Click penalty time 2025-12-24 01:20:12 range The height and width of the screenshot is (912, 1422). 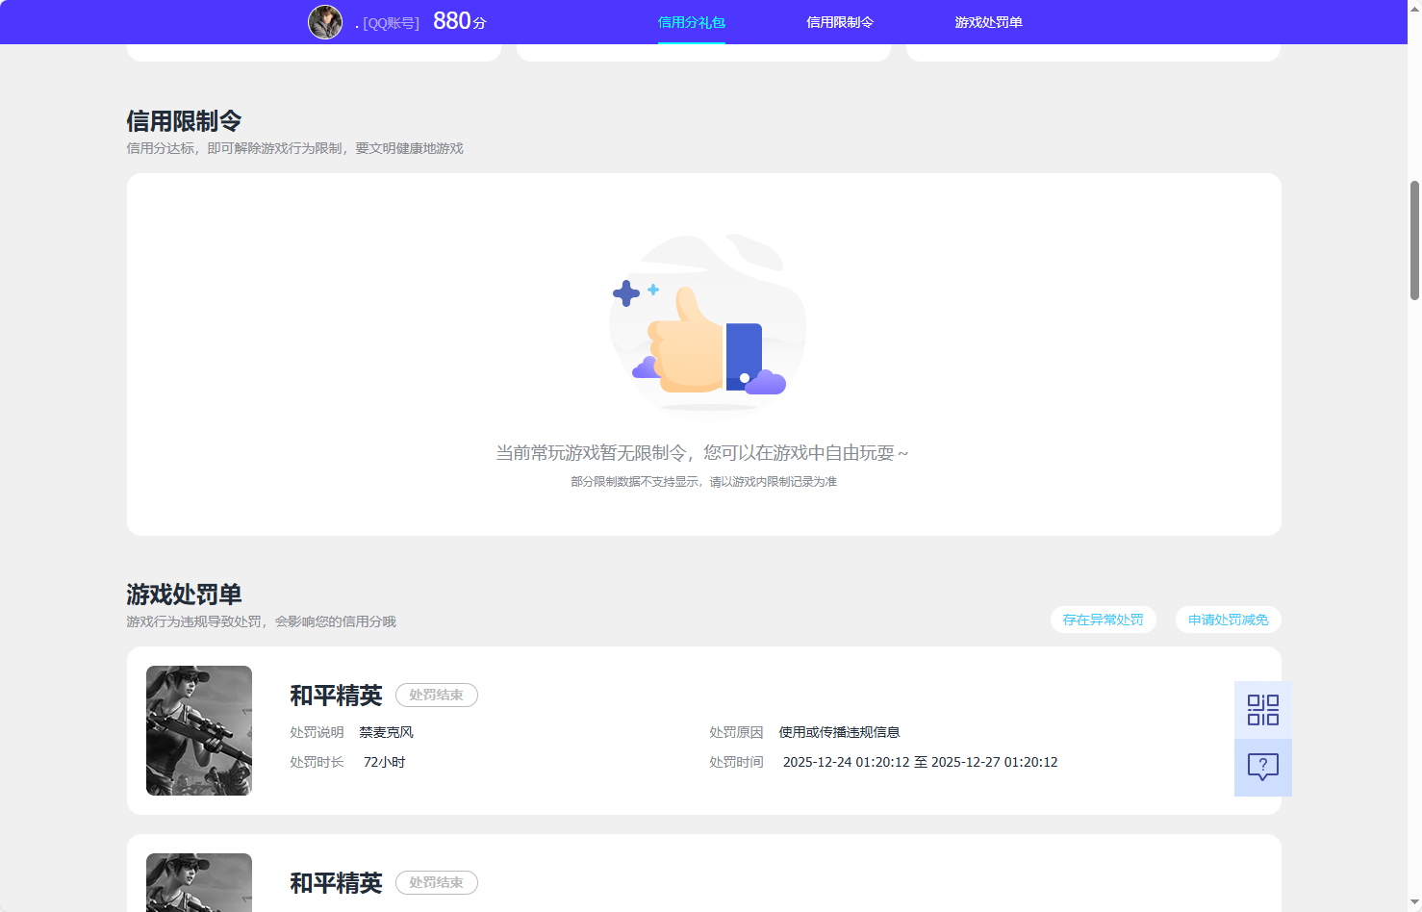921,762
